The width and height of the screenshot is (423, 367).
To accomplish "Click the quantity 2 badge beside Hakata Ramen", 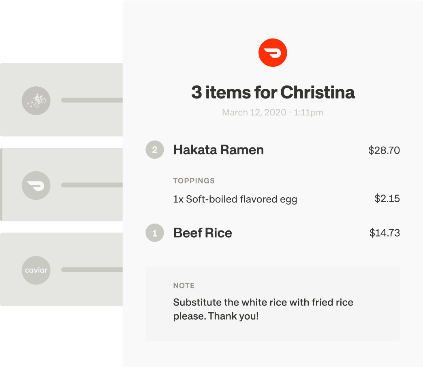I will coord(155,149).
